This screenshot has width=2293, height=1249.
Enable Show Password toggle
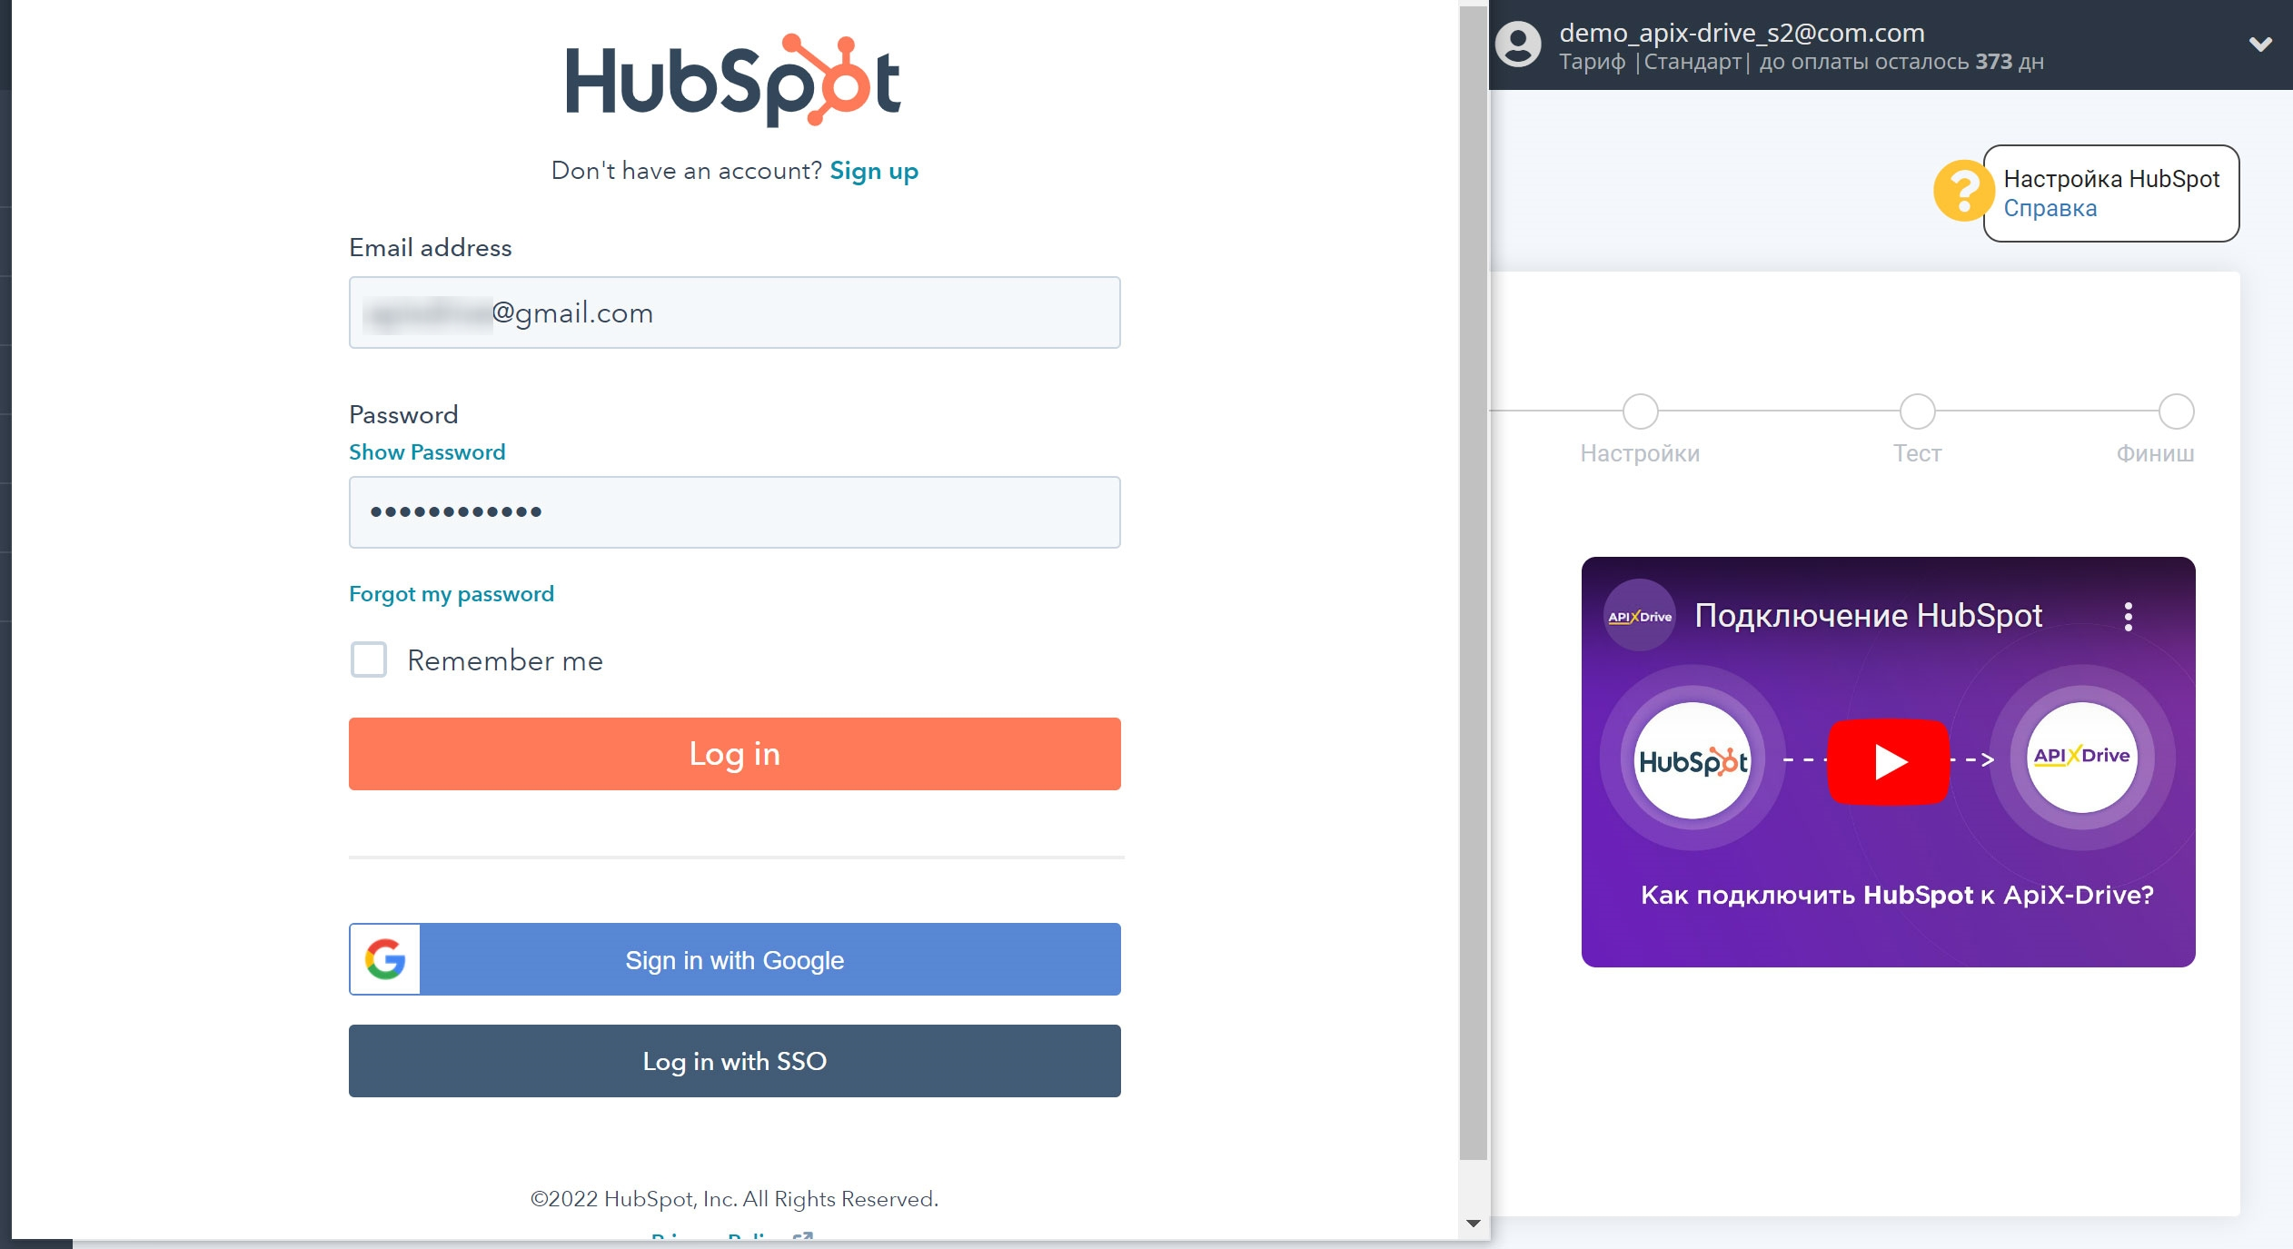tap(426, 452)
